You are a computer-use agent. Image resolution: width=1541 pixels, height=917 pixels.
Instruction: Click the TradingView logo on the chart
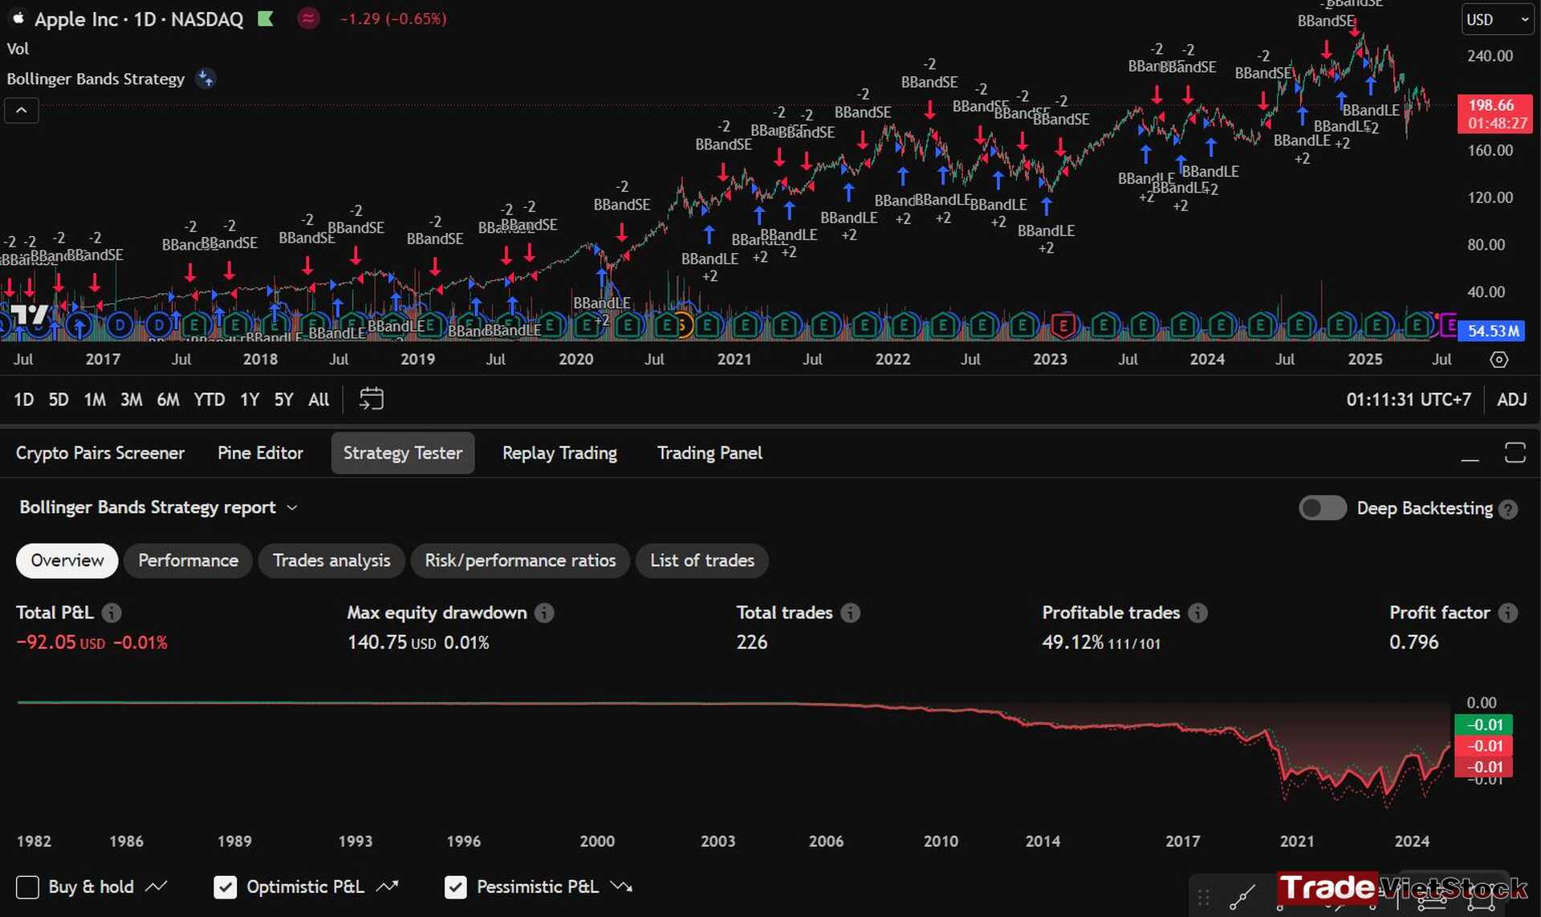point(30,316)
